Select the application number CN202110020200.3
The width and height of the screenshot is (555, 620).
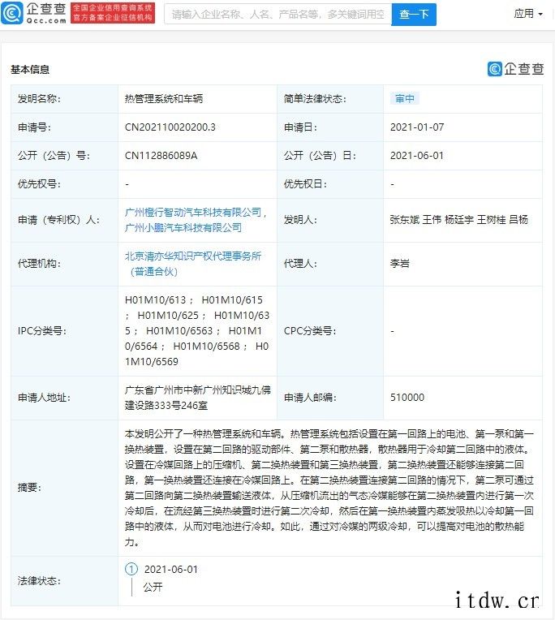pyautogui.click(x=170, y=127)
